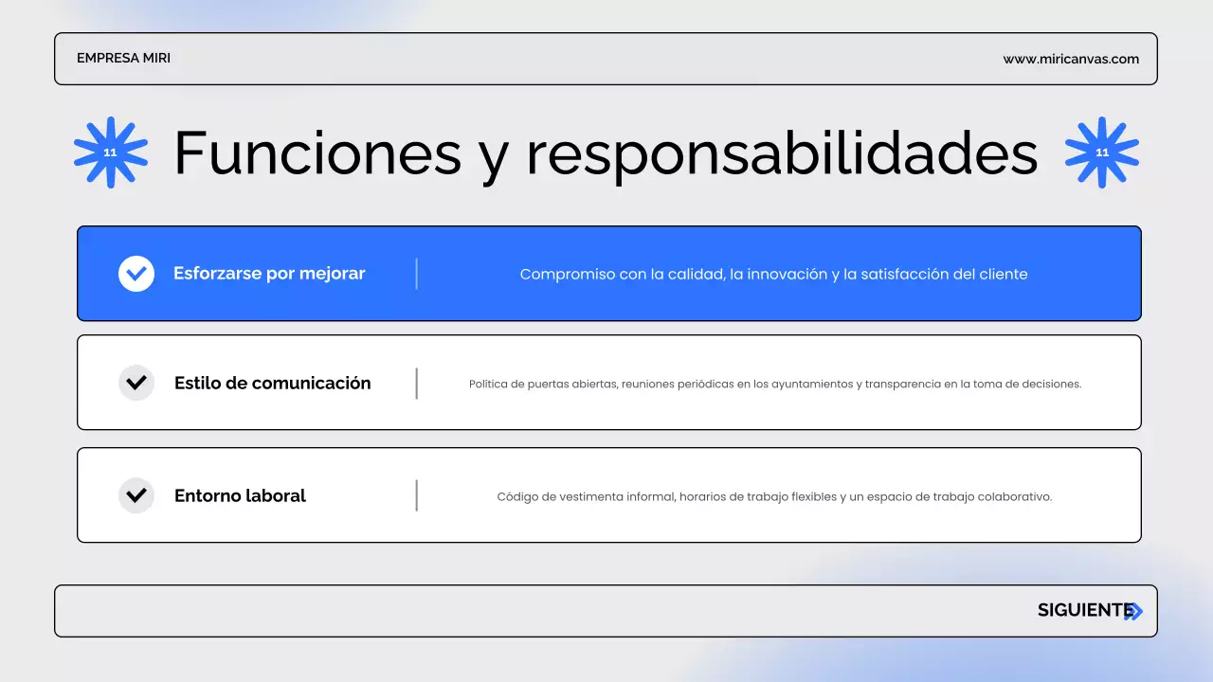Open the www.miricanvas.com link
Viewport: 1213px width, 682px height.
[x=1072, y=58]
